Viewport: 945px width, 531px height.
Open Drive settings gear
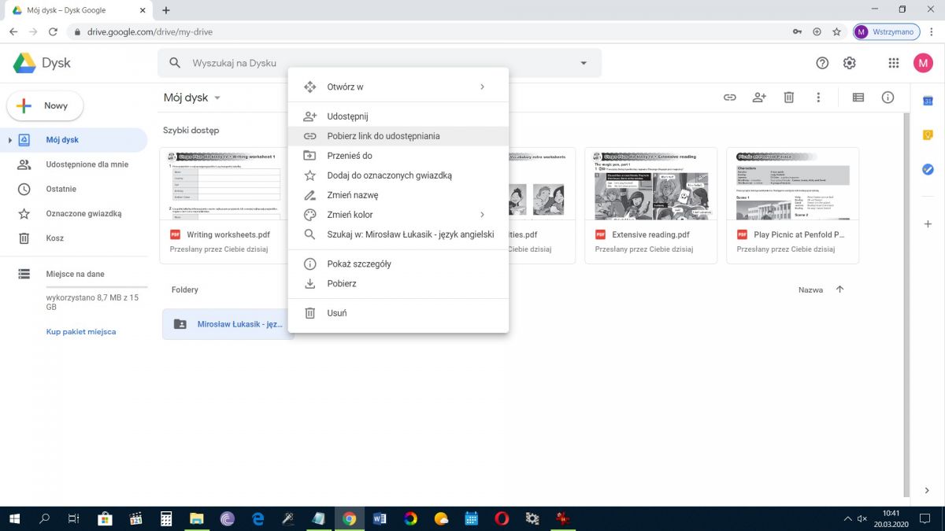(x=849, y=63)
